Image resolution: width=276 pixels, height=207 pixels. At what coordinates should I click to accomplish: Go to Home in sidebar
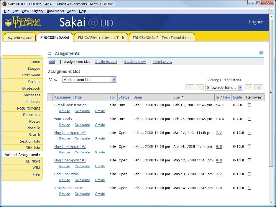click(x=35, y=62)
